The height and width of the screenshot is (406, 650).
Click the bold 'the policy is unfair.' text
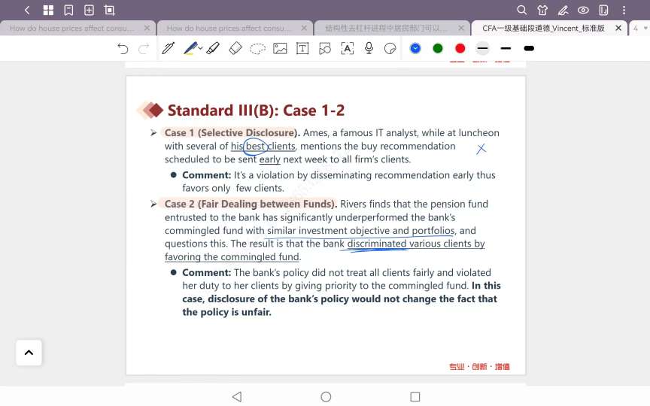pyautogui.click(x=226, y=312)
